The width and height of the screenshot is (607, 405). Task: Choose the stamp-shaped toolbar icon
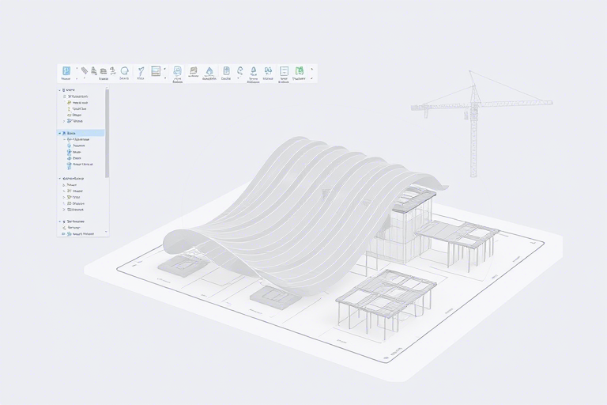click(x=94, y=70)
